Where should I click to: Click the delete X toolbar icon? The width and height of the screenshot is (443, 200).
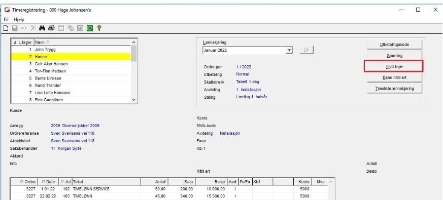click(x=33, y=28)
